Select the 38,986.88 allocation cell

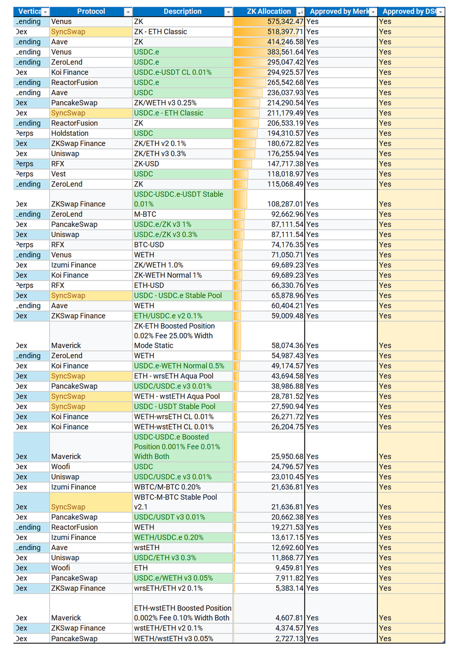(x=269, y=386)
